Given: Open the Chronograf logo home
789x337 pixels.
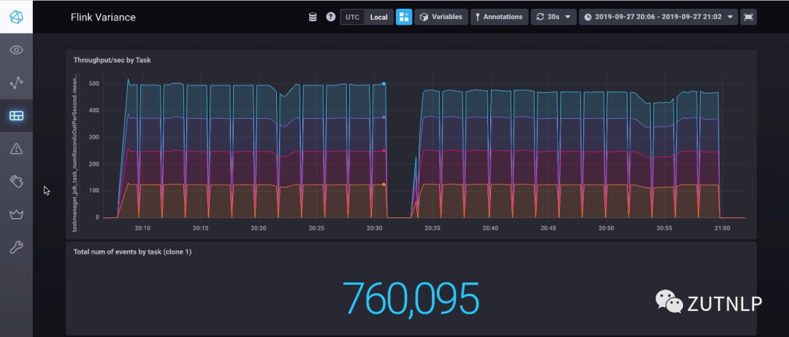Looking at the screenshot, I should [x=16, y=17].
